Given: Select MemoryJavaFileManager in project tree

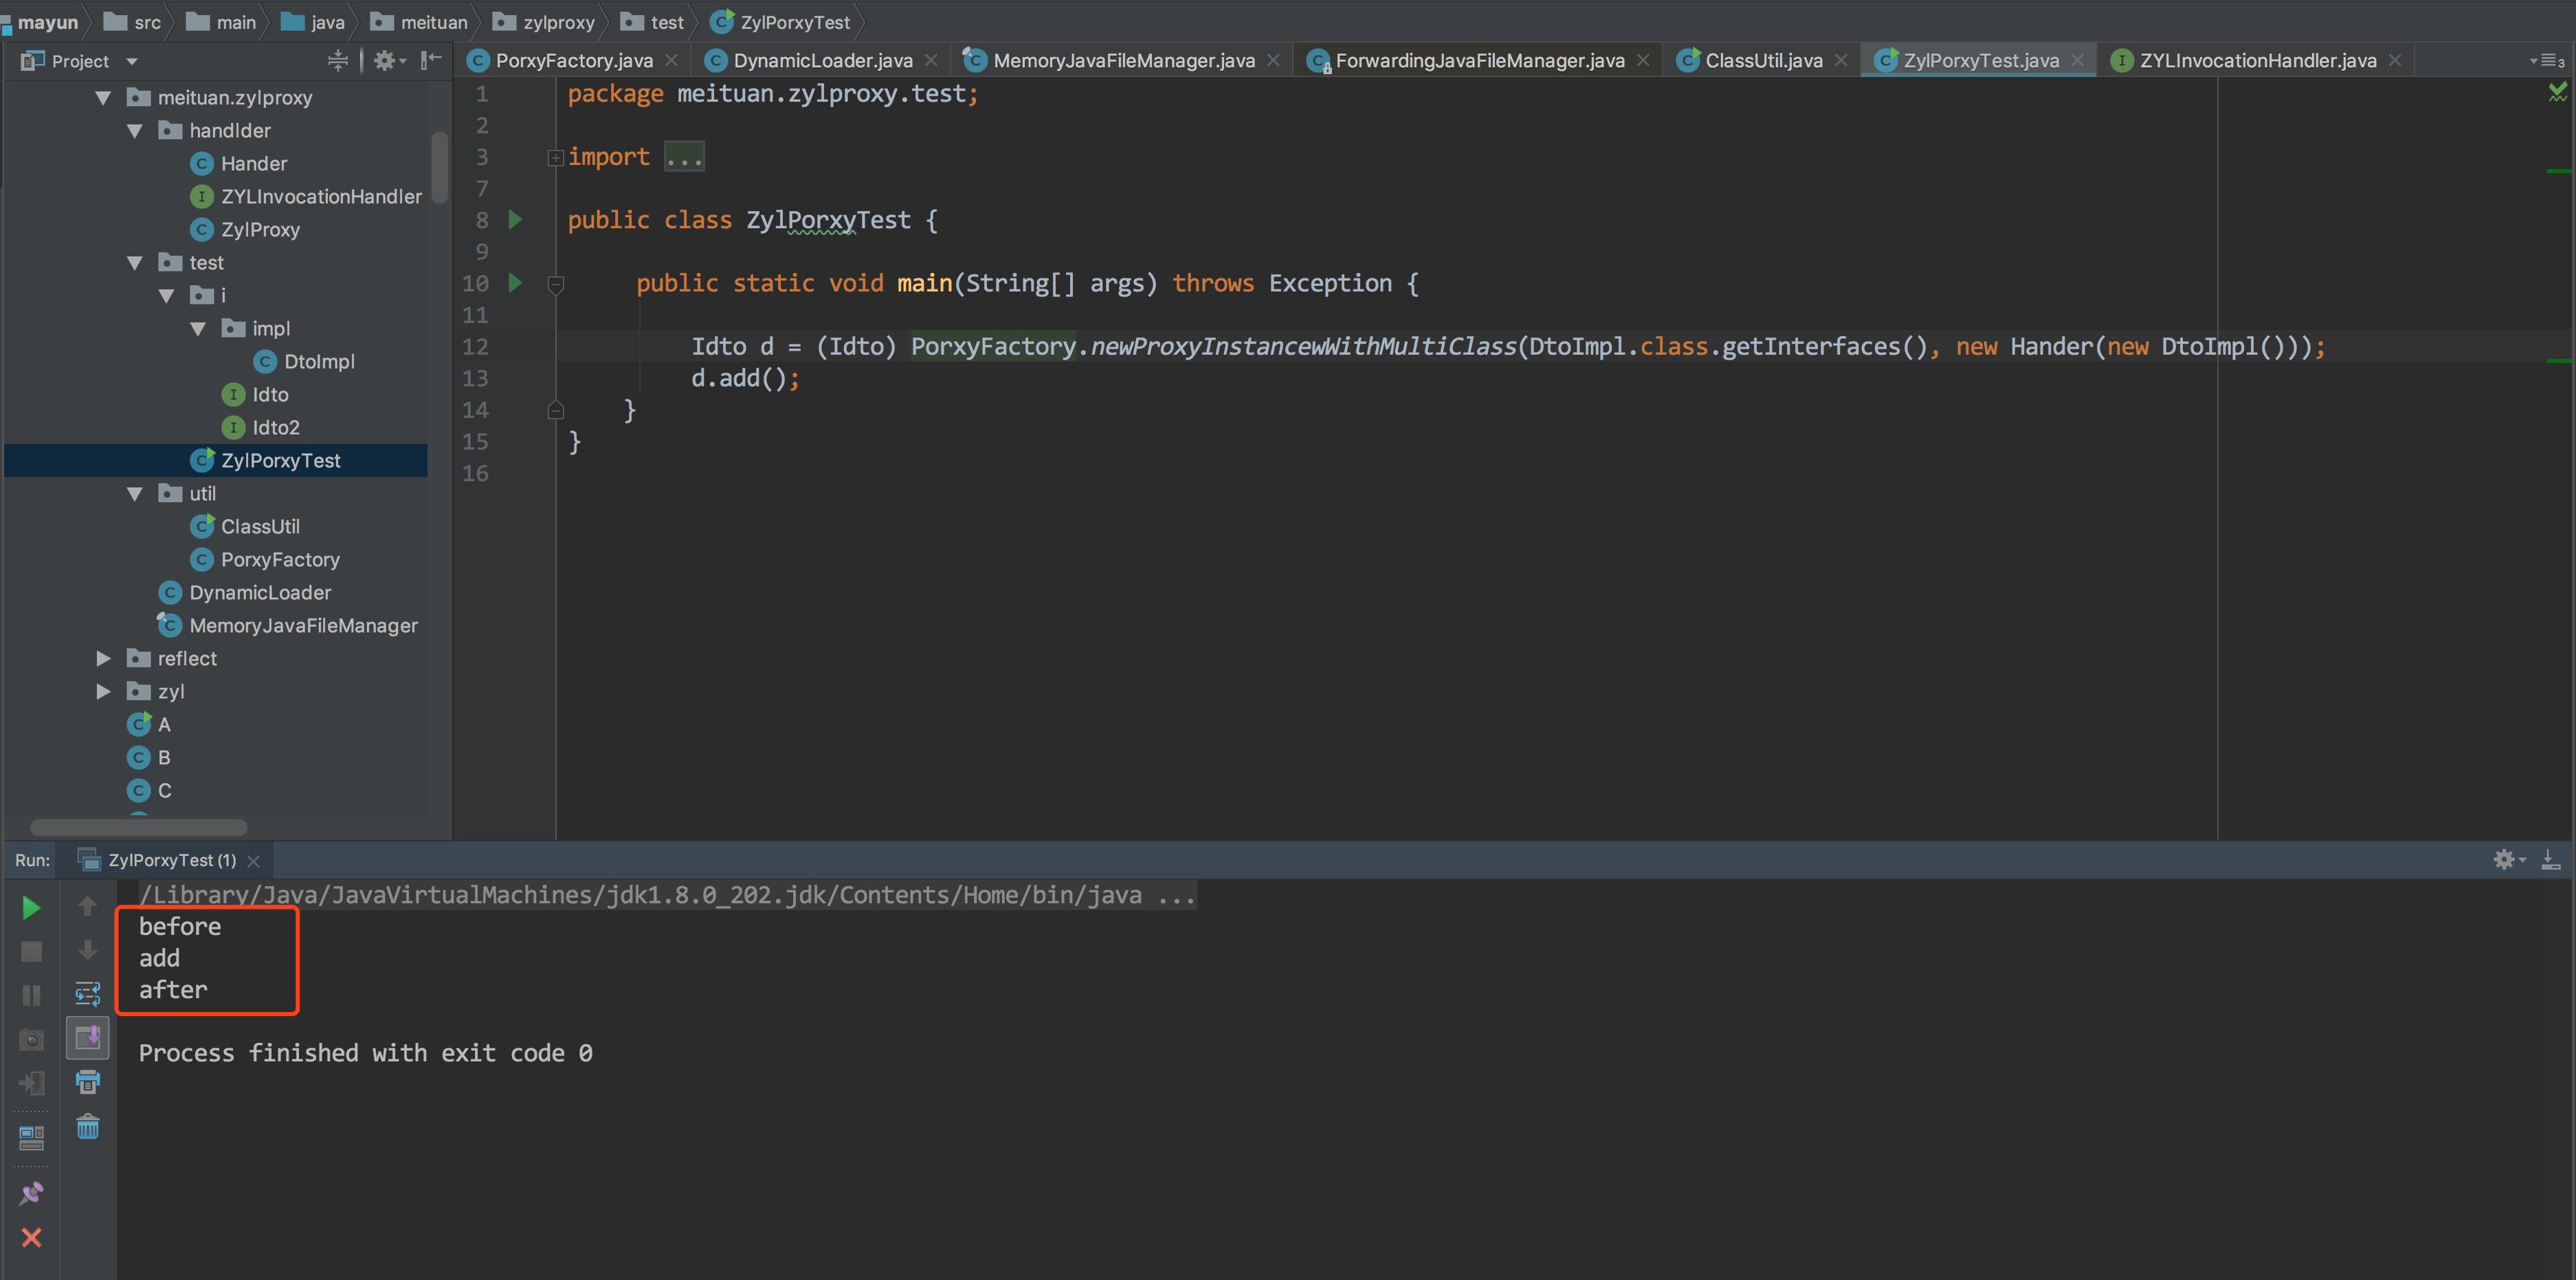Looking at the screenshot, I should [x=288, y=626].
